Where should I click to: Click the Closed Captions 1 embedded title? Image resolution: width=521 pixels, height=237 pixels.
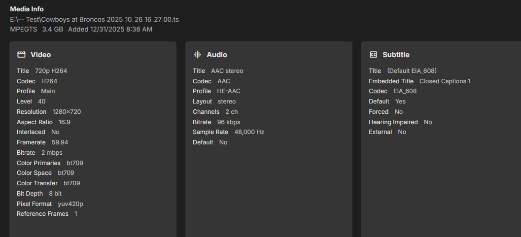pos(445,81)
